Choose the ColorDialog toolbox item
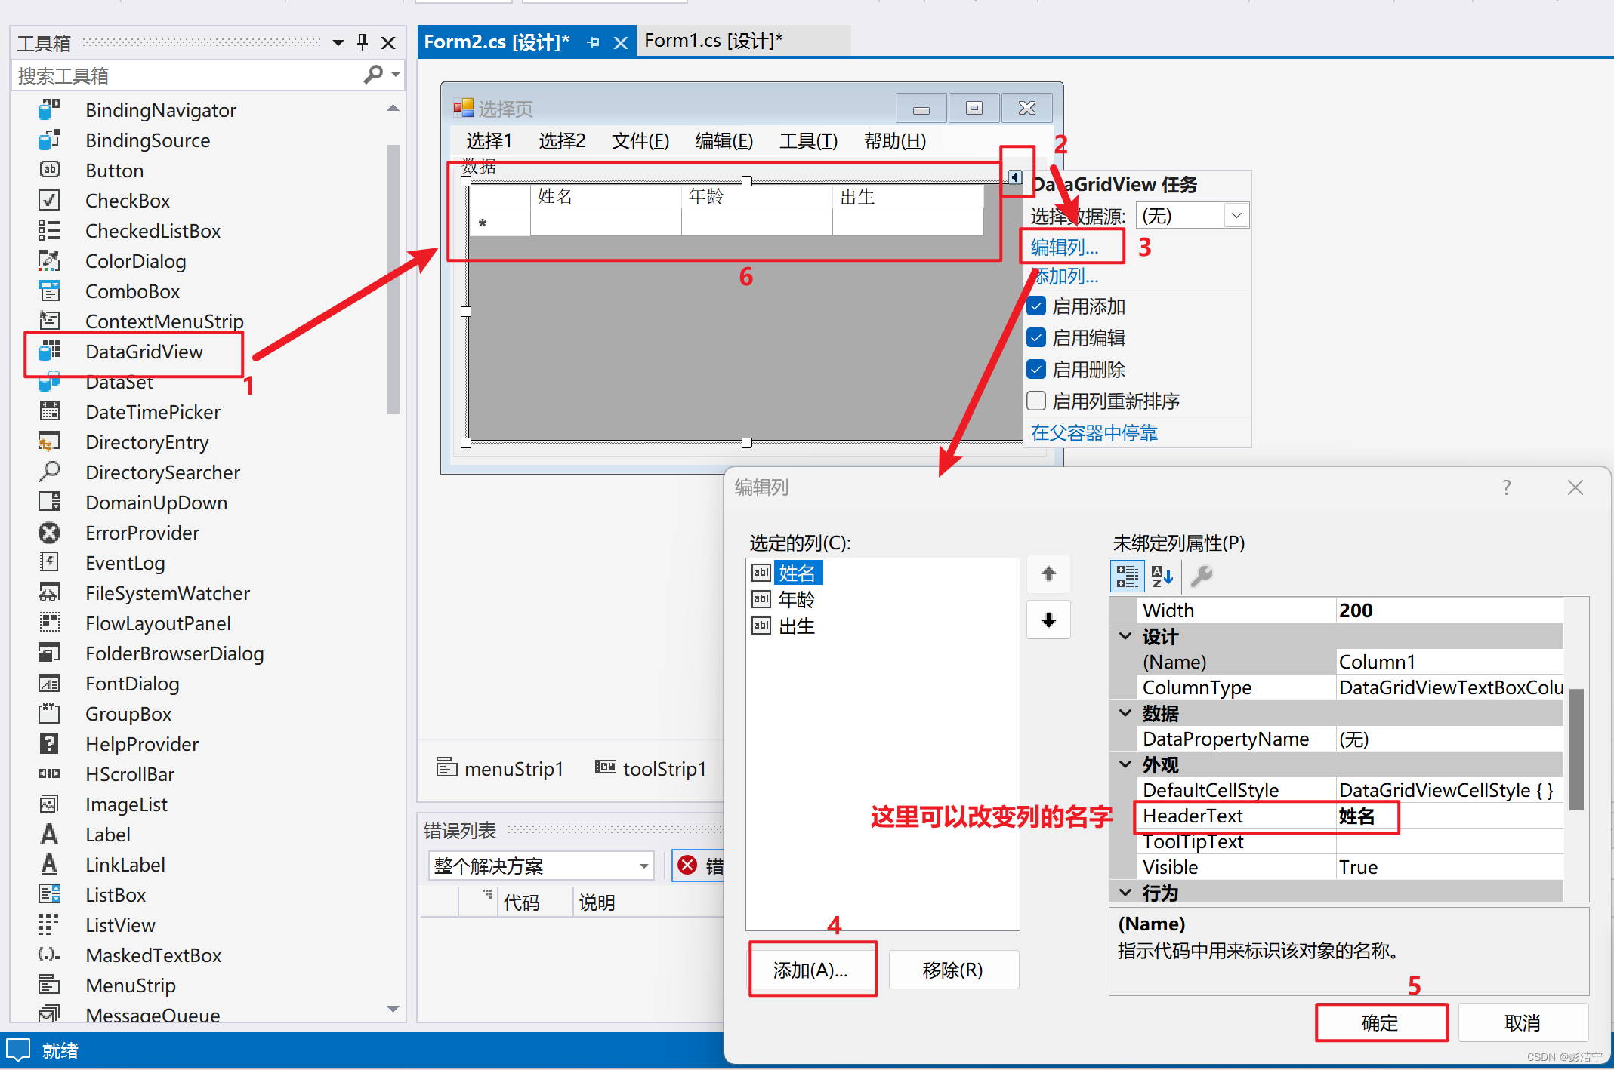The height and width of the screenshot is (1070, 1614). 135,261
